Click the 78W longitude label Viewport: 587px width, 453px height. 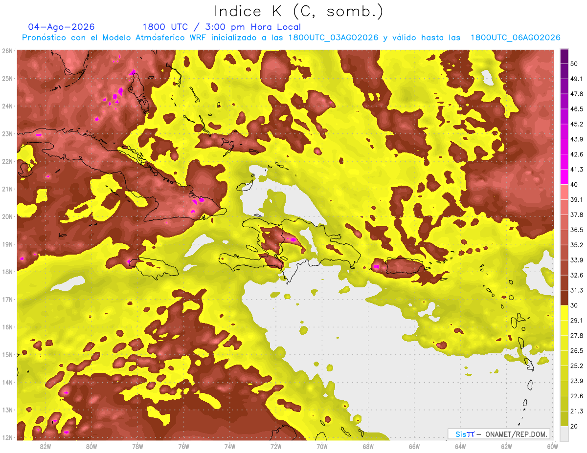[x=137, y=446]
